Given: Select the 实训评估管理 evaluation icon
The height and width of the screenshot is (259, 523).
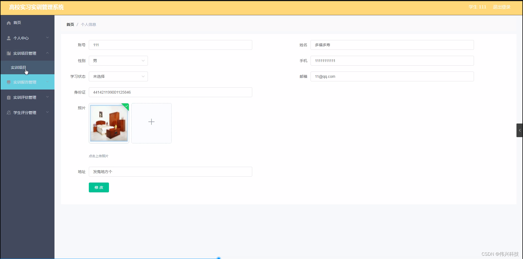Looking at the screenshot, I should 8,97.
